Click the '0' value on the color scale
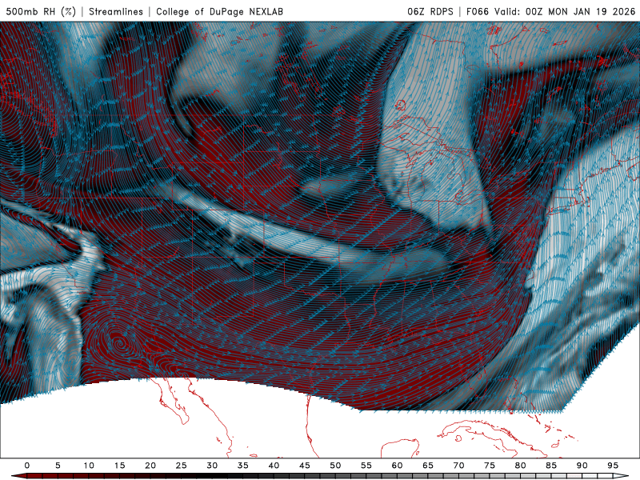Viewport: 640px width, 480px height. [27, 466]
